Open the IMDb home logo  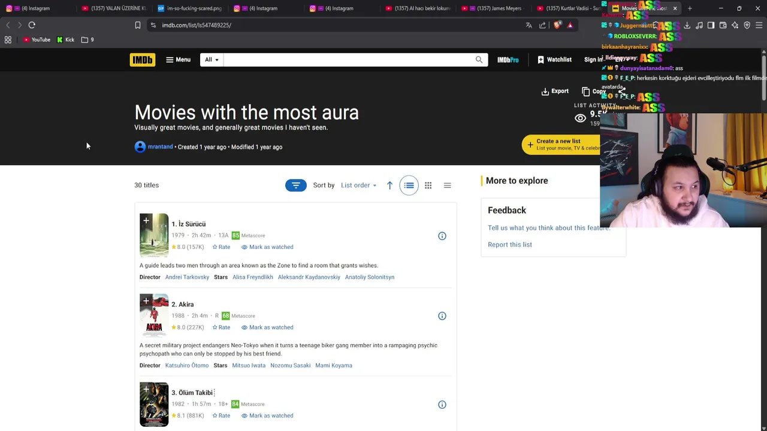tap(142, 60)
